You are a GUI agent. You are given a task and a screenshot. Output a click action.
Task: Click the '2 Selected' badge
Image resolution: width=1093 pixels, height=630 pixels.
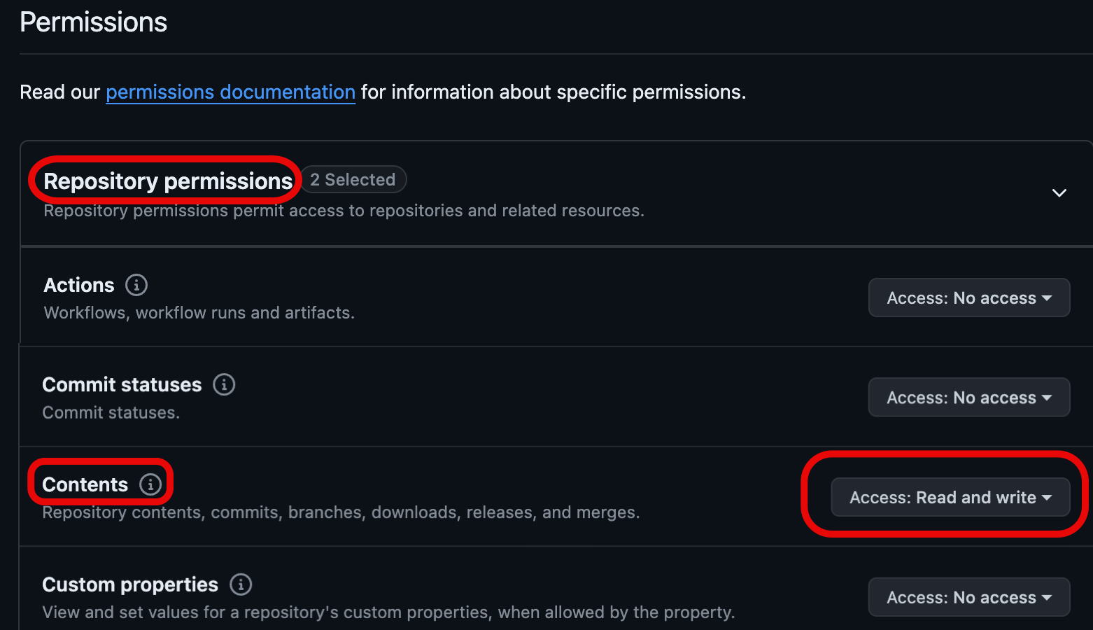(x=353, y=180)
